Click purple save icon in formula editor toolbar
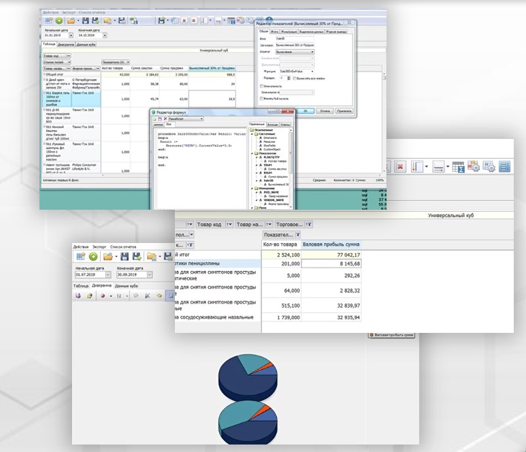 160,119
